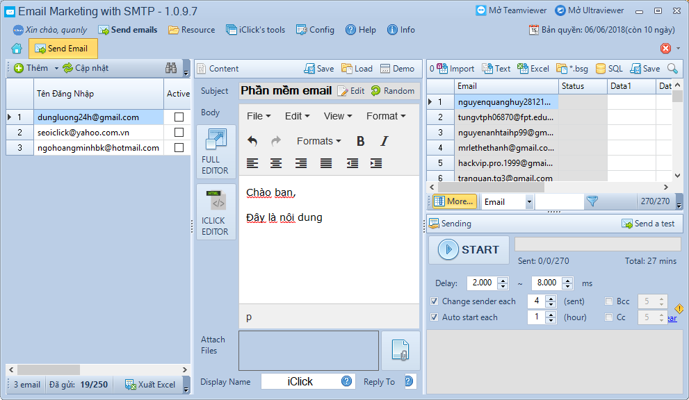
Task: Uncheck Change sender each checkbox
Action: tap(434, 301)
